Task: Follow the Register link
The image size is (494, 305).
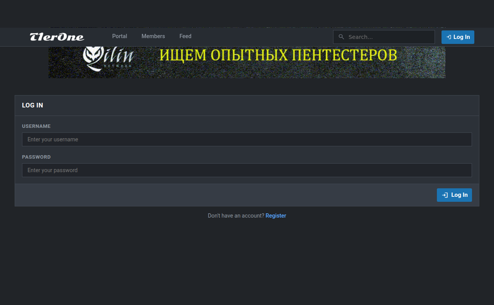Action: click(276, 216)
